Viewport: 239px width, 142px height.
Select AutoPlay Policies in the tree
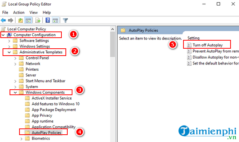pos(46,132)
